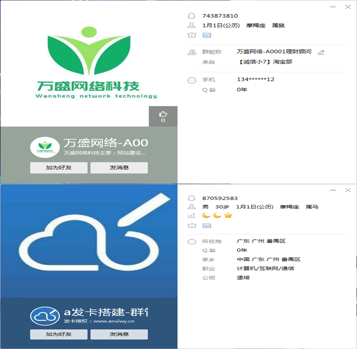Close the 870592583 profile window
Viewport: 357px width, 349px height.
point(348,190)
